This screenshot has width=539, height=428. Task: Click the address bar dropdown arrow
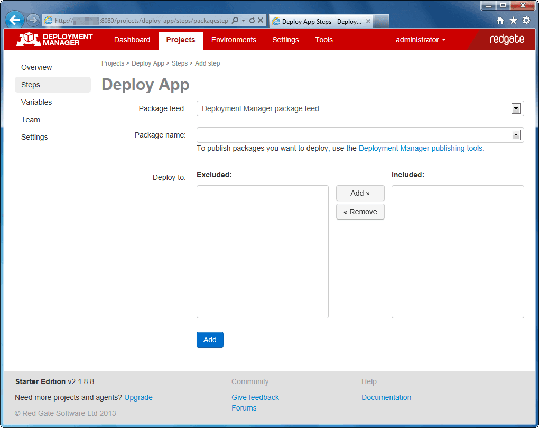tap(244, 20)
